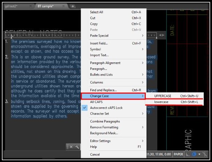The image size is (212, 162).
Task: Open command line customization via the wrench icon
Action: point(77,147)
